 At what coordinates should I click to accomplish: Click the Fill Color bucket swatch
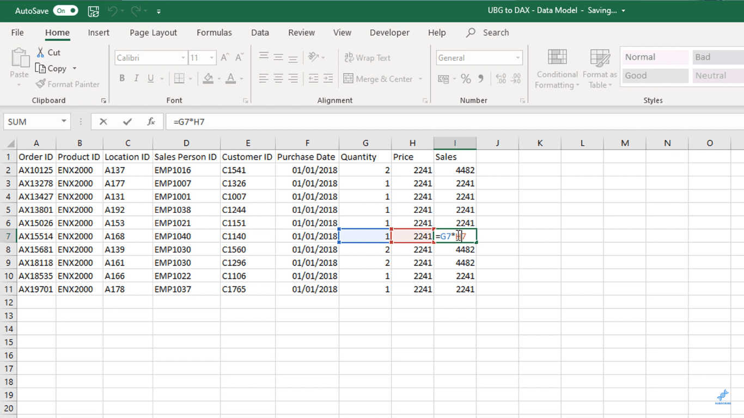click(x=208, y=79)
